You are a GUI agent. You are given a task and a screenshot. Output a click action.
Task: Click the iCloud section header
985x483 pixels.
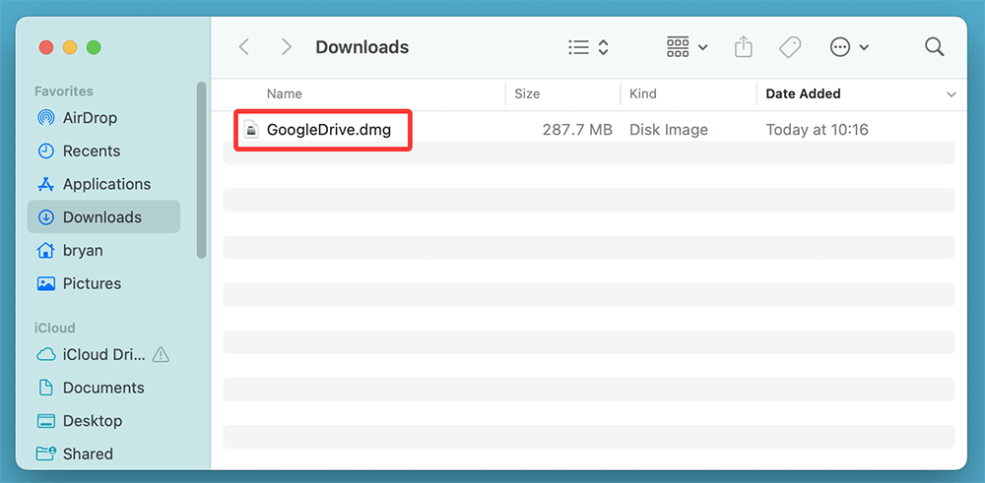tap(54, 328)
